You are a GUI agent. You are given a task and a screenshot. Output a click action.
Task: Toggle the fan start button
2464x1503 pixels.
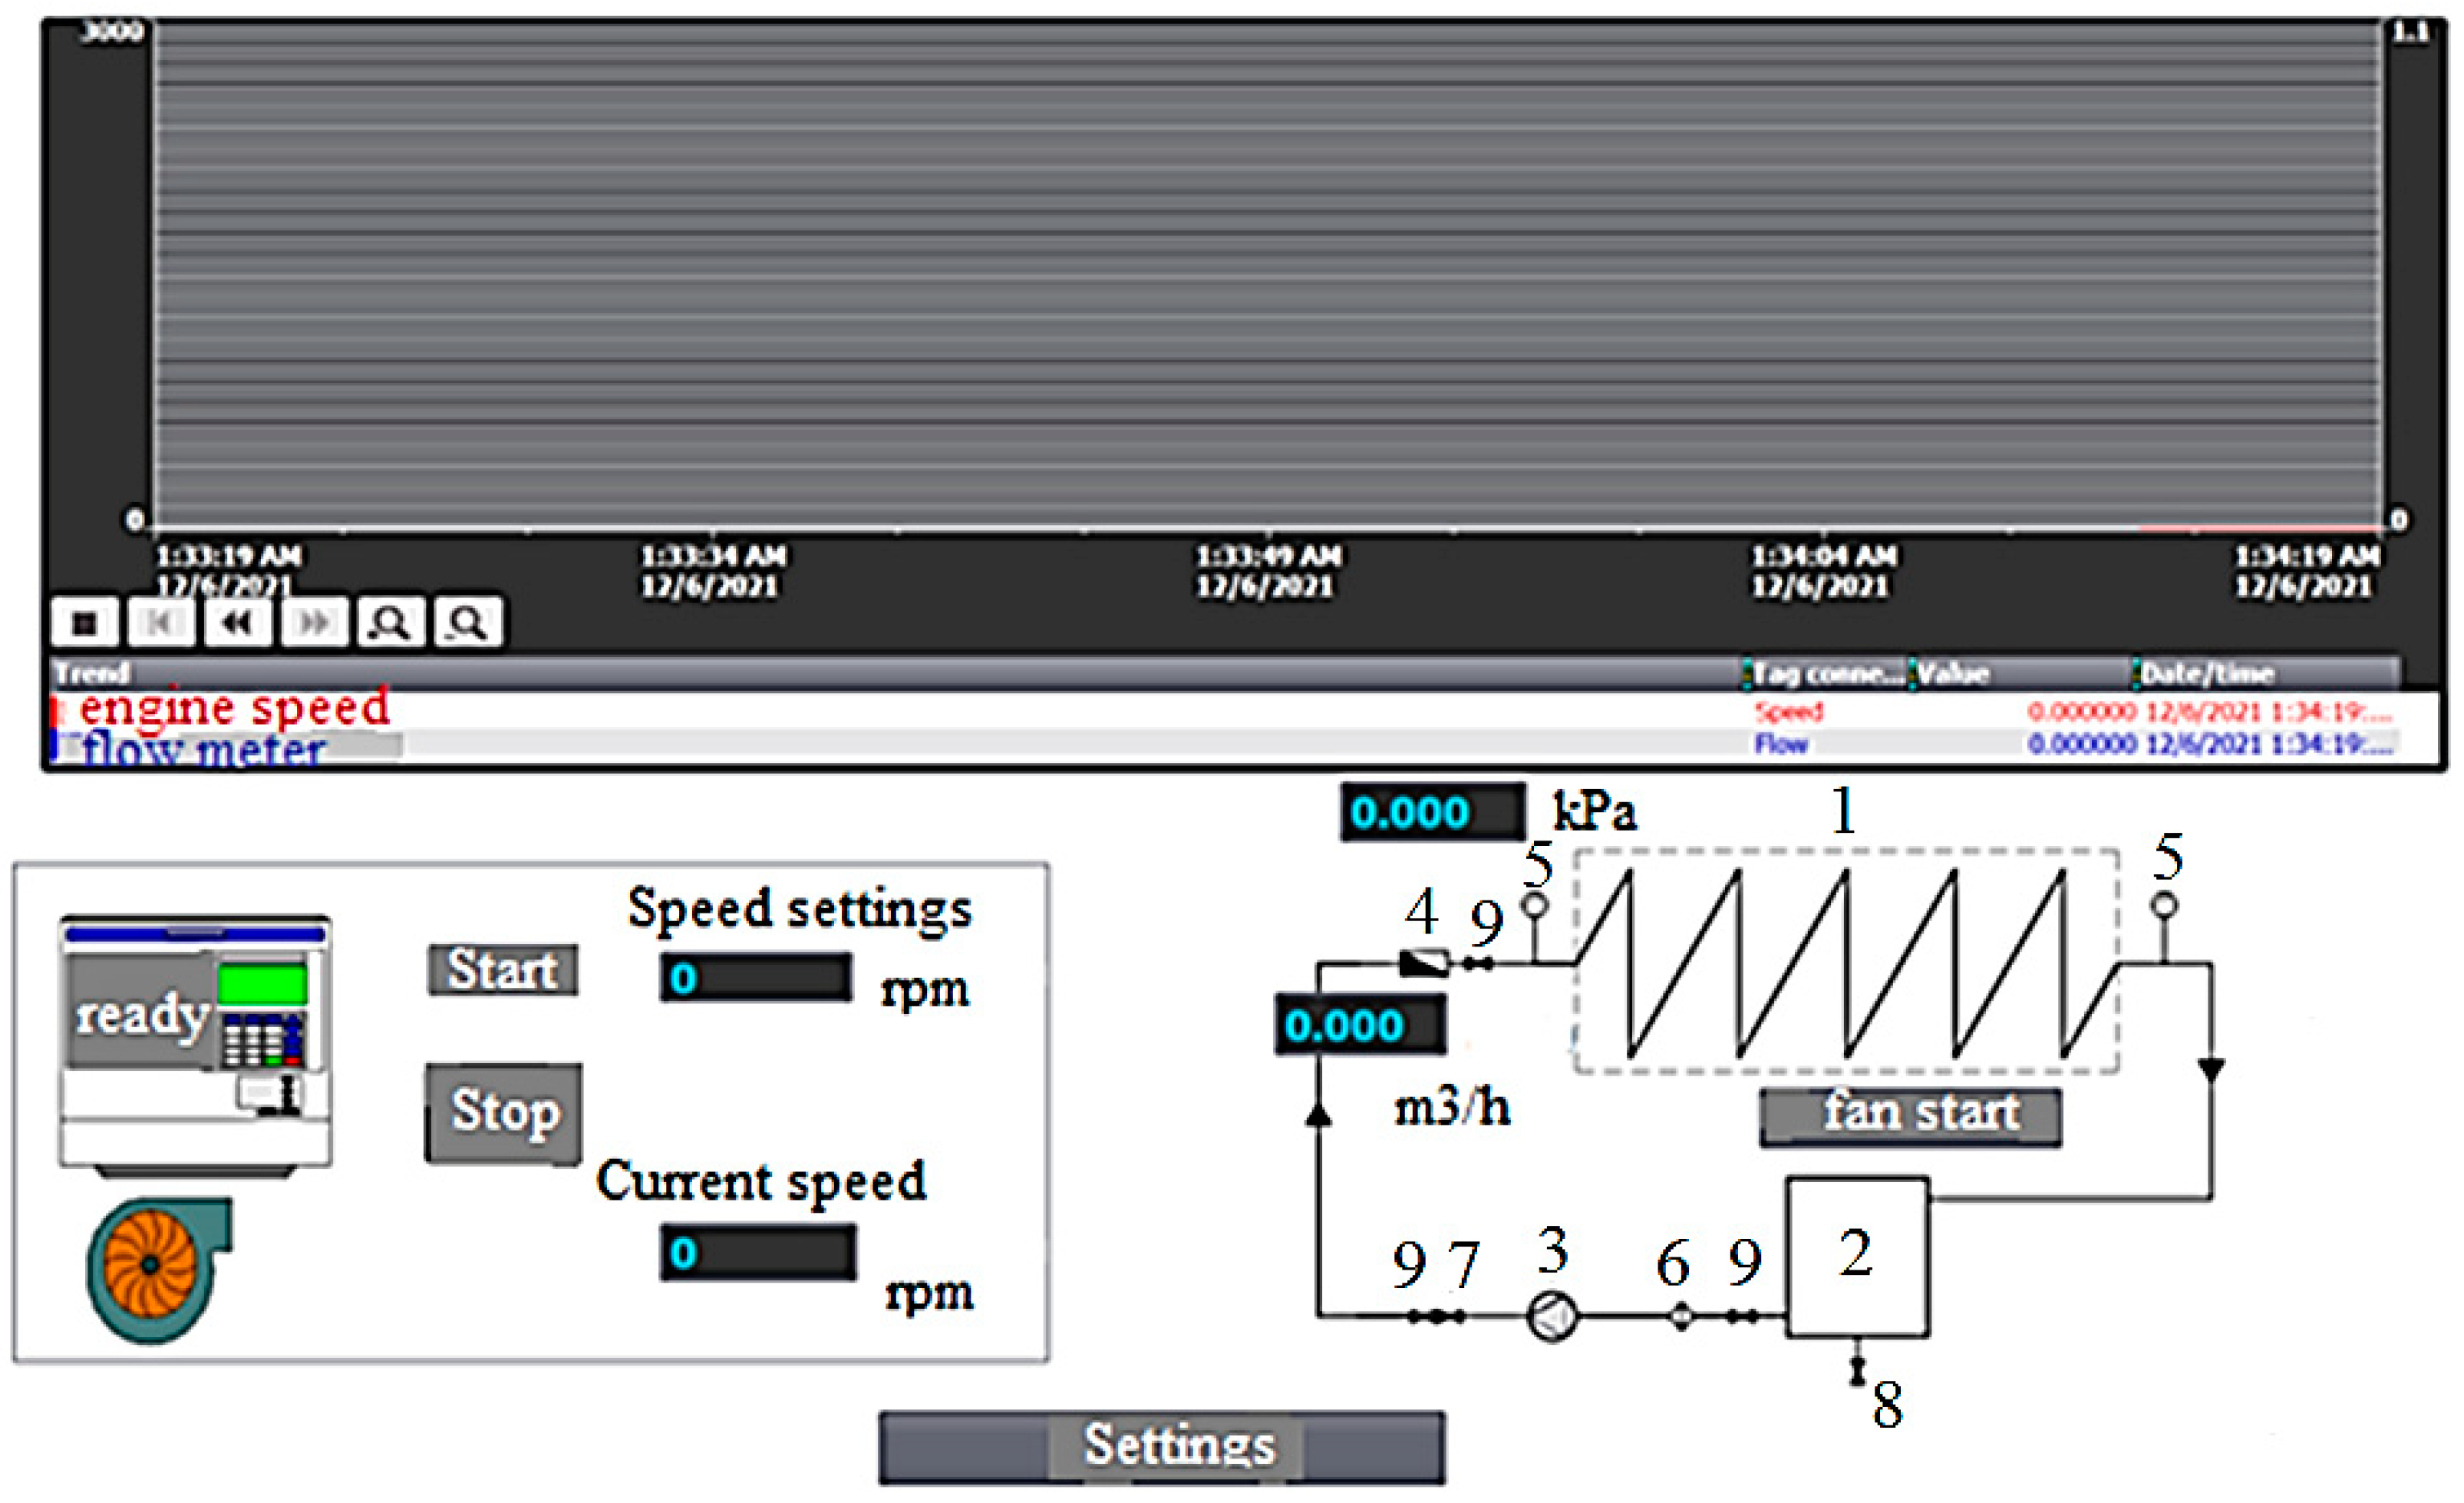point(1910,1117)
